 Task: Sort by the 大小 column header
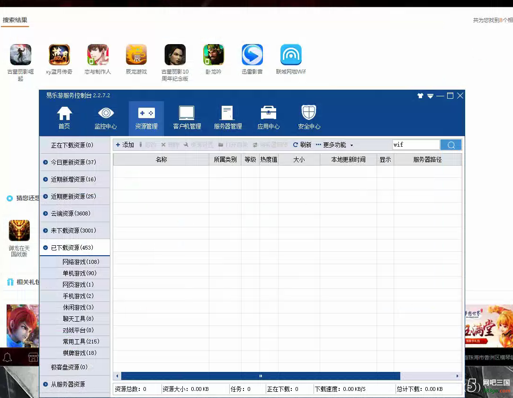click(x=299, y=159)
